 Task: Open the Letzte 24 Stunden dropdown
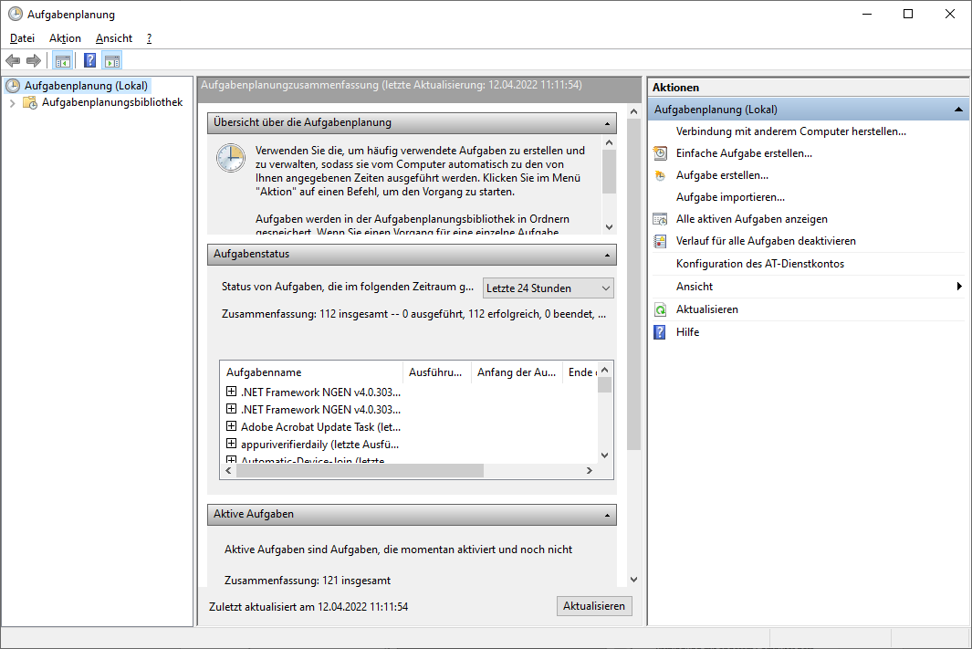[x=548, y=288]
